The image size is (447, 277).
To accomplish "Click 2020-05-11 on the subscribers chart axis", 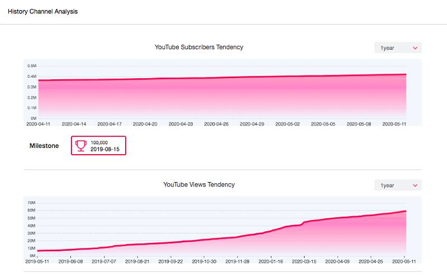I will 394,124.
